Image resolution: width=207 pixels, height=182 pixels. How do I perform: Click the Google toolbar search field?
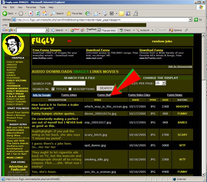point(31,30)
